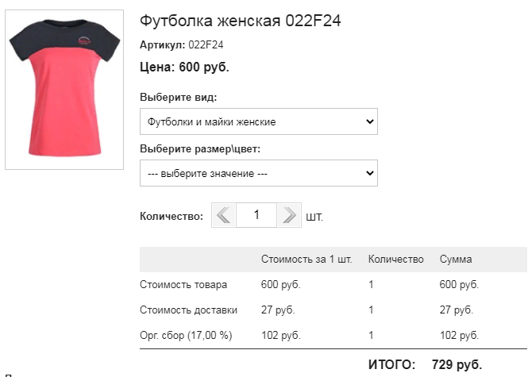Image resolution: width=532 pixels, height=377 pixels.
Task: Click the 'ИТОГО: 729 руб.' total
Action: click(425, 364)
